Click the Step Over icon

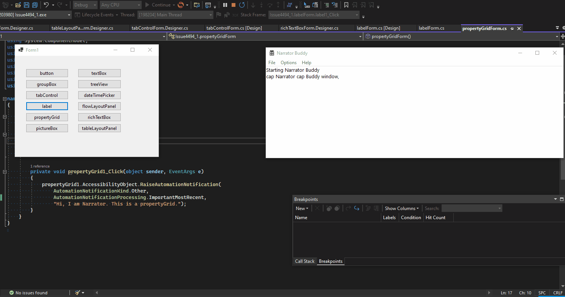click(x=270, y=5)
